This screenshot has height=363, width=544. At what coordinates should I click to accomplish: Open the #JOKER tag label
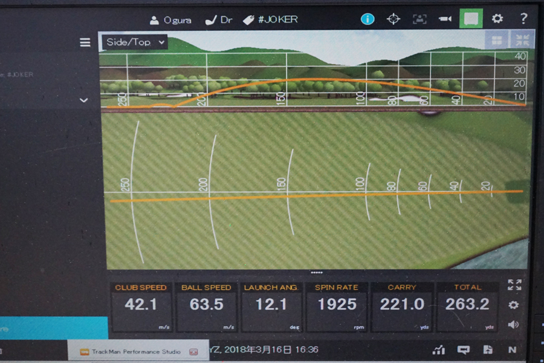click(270, 20)
